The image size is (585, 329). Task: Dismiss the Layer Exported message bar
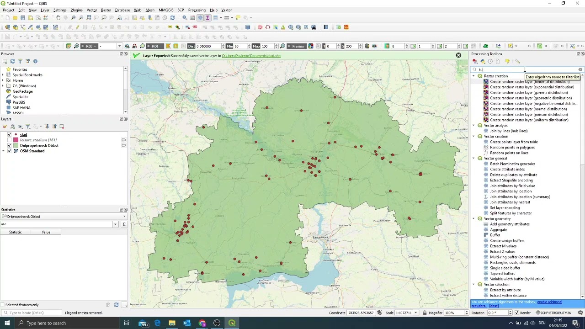tap(458, 55)
